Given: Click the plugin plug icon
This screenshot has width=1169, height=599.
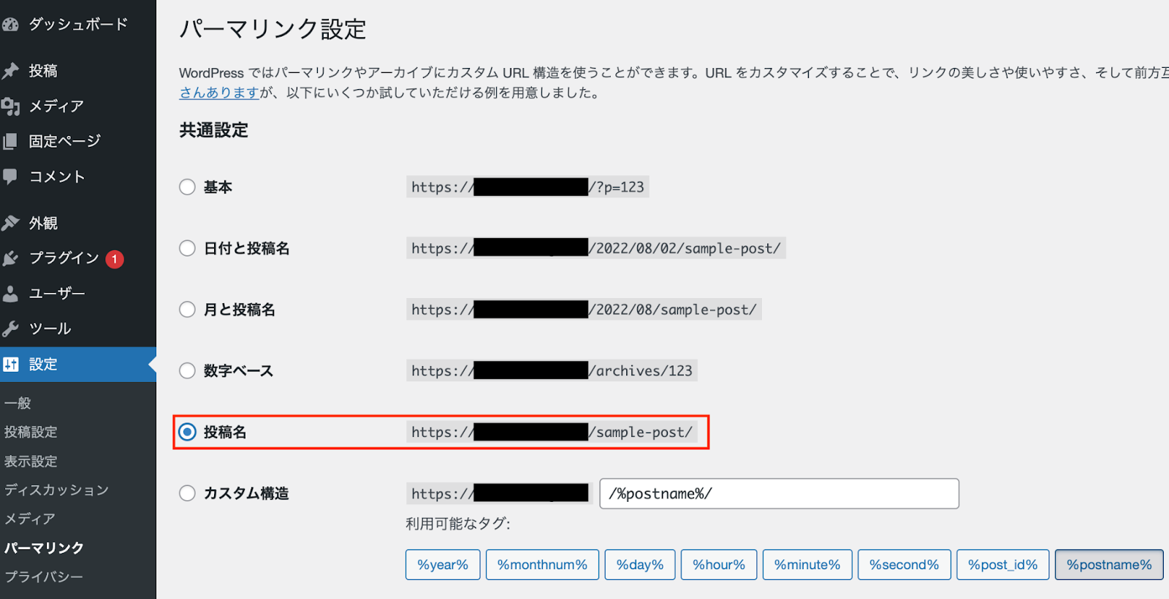Looking at the screenshot, I should [10, 258].
